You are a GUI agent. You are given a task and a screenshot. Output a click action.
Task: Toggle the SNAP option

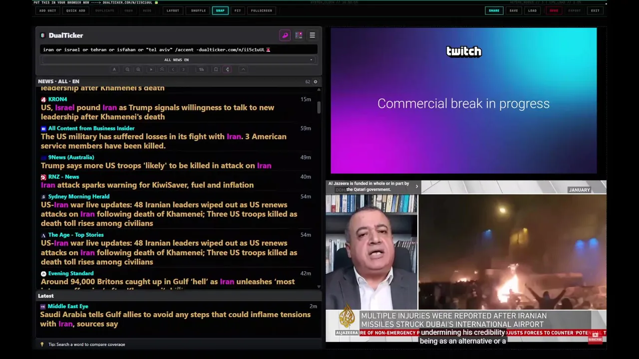coord(220,10)
